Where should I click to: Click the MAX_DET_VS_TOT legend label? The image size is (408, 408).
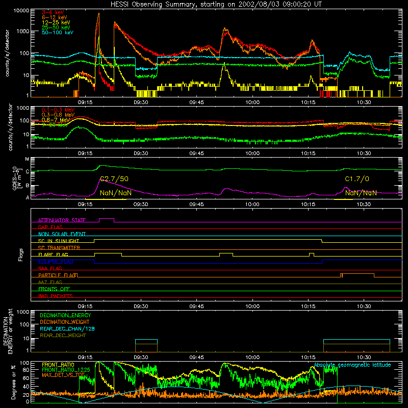[x=63, y=375]
